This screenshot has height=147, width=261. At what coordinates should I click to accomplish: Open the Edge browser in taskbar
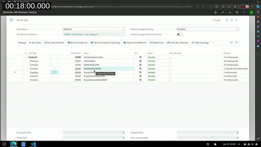tap(14, 144)
